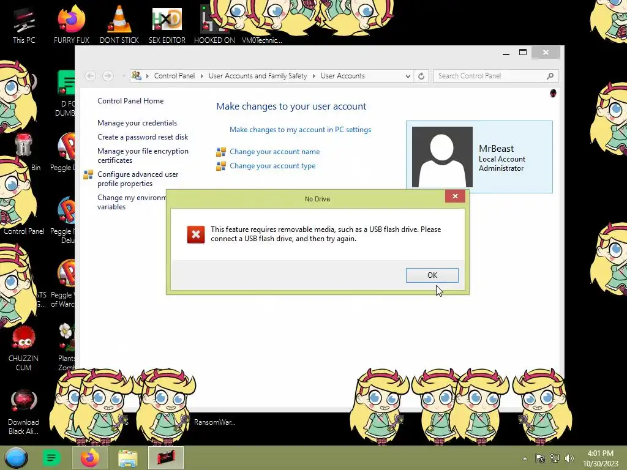Close the No Drive error dialog

455,196
